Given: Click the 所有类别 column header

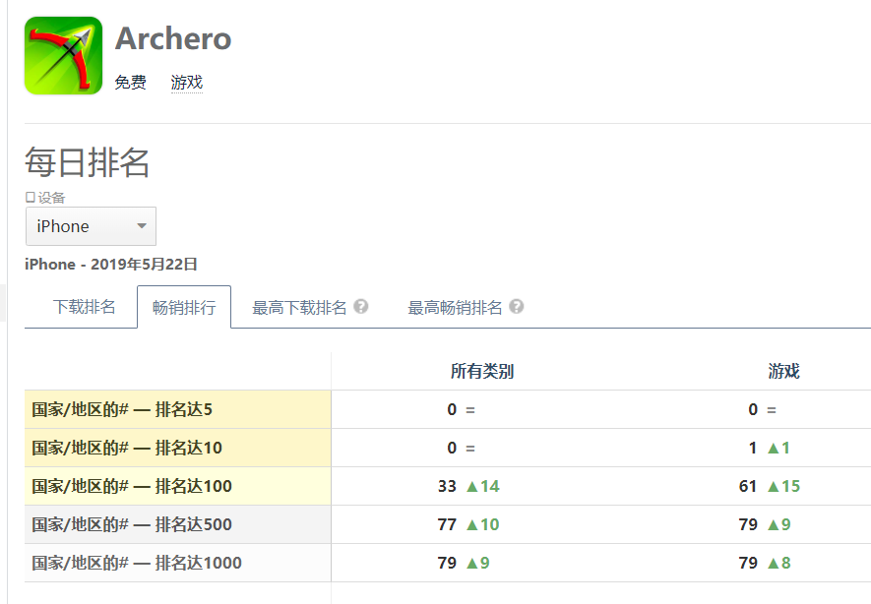Looking at the screenshot, I should pos(482,371).
